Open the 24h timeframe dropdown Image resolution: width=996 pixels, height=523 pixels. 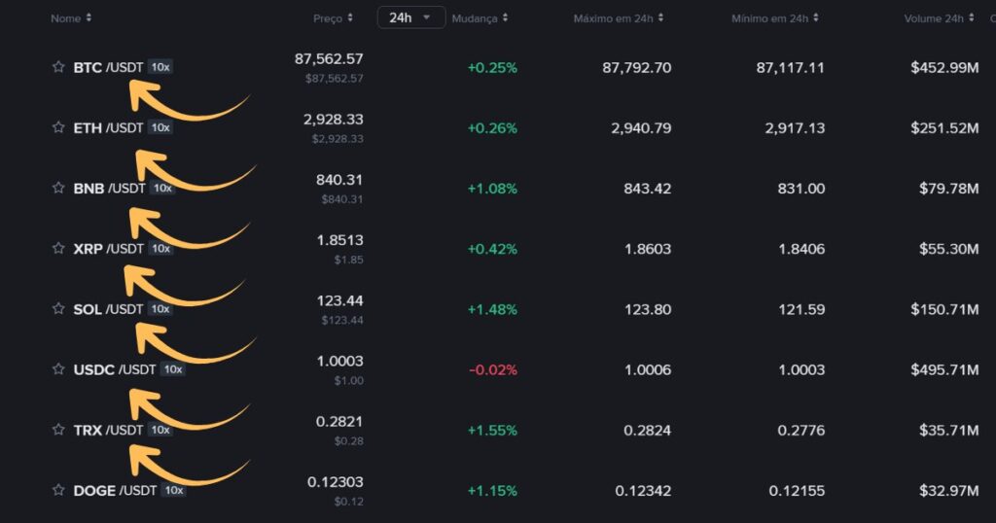click(x=411, y=17)
